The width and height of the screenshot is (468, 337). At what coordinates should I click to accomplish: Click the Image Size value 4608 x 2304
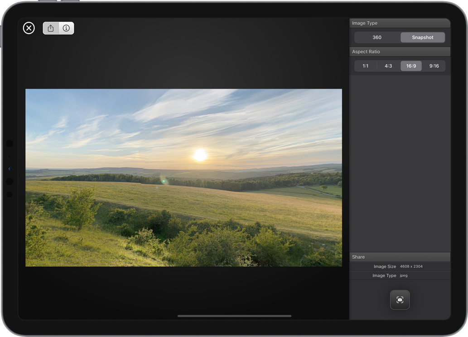[411, 266]
